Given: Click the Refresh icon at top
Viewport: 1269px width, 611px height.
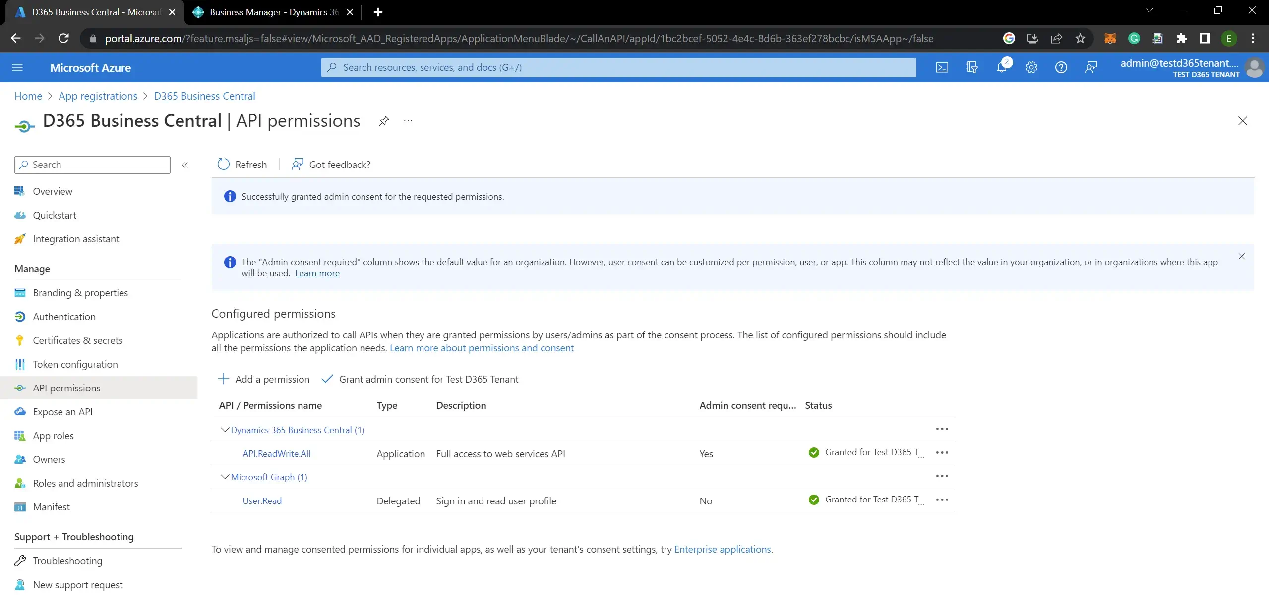Looking at the screenshot, I should pyautogui.click(x=223, y=164).
